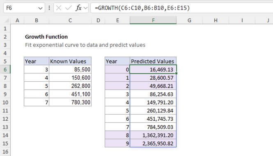Select column G header
The height and width of the screenshot is (156, 273).
(189, 21)
